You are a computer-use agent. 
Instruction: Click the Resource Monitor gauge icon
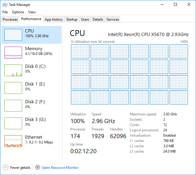[x=37, y=167]
